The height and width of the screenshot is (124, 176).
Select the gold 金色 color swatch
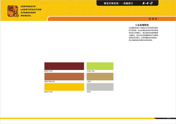(x=100, y=76)
